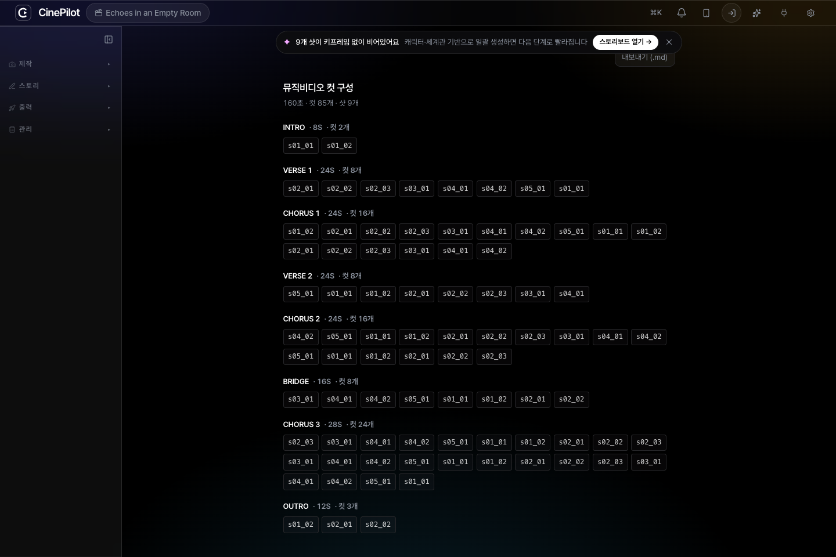Open the settings gear icon
This screenshot has width=836, height=557.
tap(810, 13)
